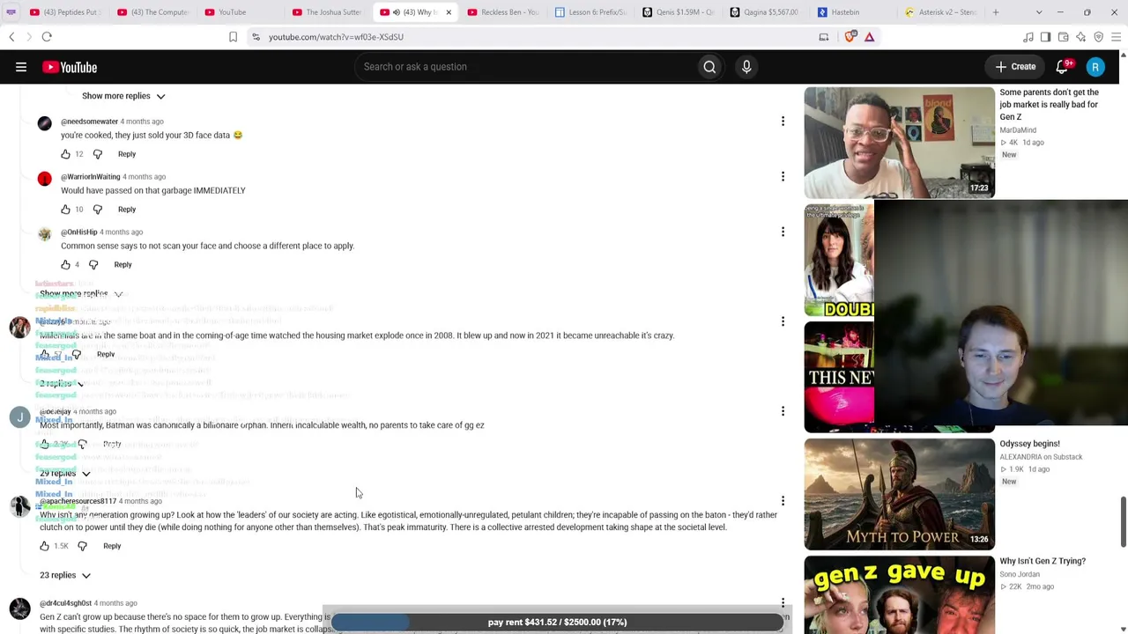Open the gen z gave up thumbnail
The height and width of the screenshot is (634, 1128).
(x=899, y=594)
